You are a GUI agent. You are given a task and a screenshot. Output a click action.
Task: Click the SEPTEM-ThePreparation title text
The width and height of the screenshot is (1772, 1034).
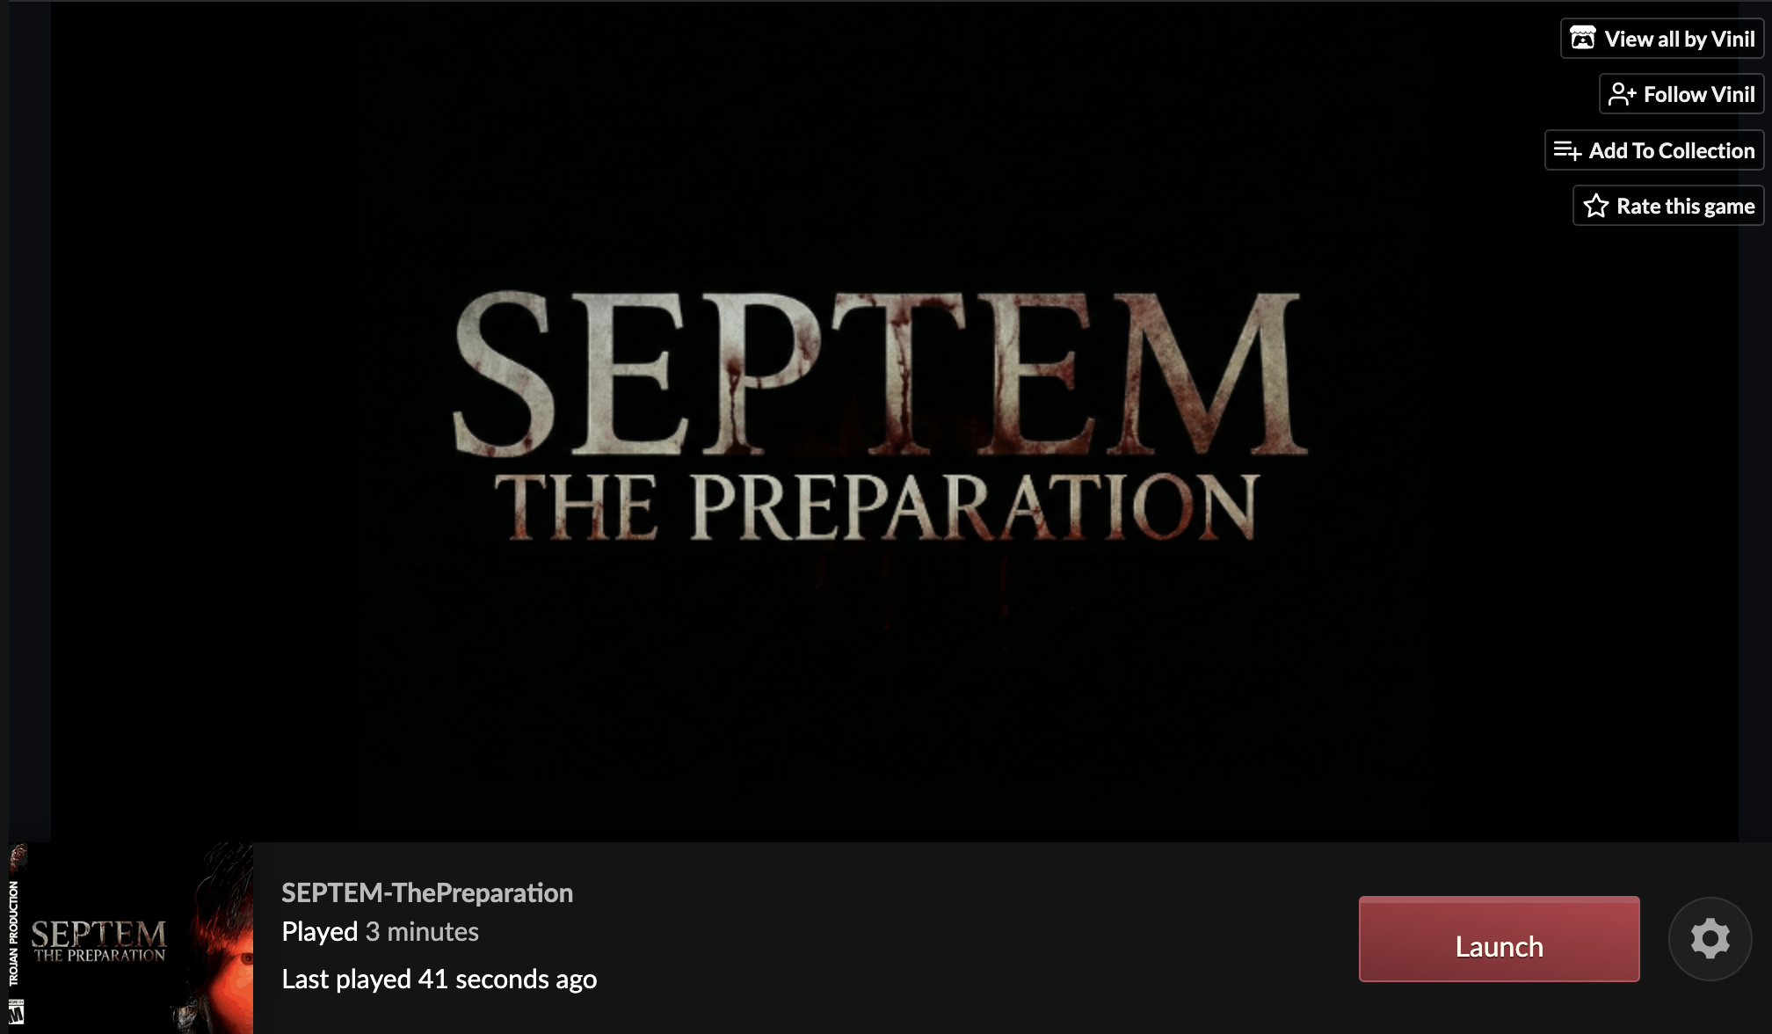click(x=427, y=892)
